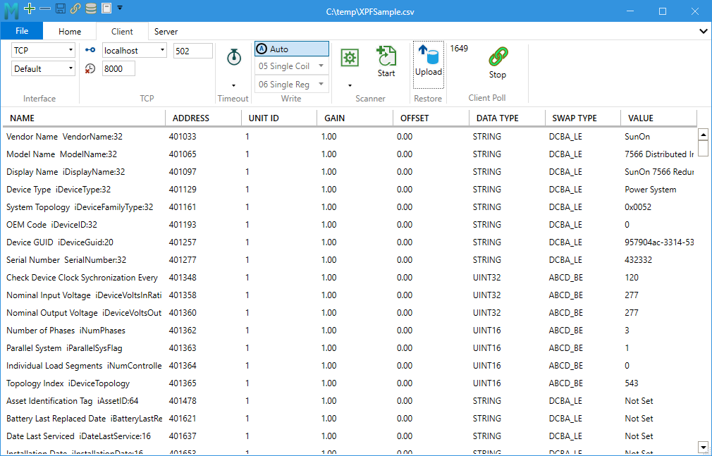Select the Client ribbon tab
The width and height of the screenshot is (712, 456).
click(122, 31)
